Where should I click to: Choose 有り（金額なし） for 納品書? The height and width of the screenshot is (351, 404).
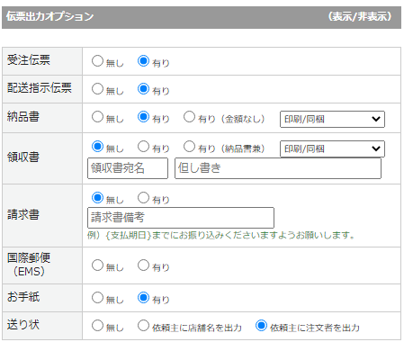(189, 117)
